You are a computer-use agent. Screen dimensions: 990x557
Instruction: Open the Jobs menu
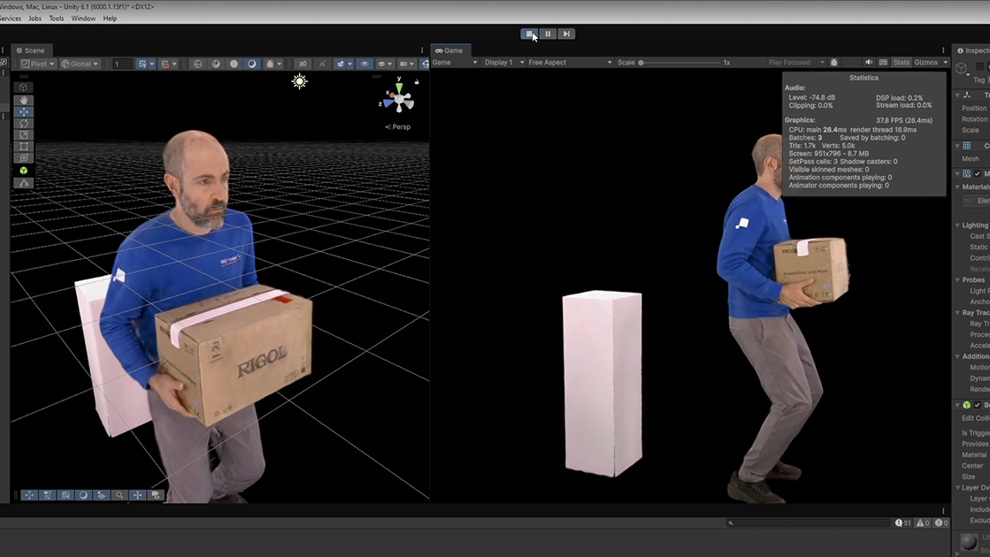35,19
